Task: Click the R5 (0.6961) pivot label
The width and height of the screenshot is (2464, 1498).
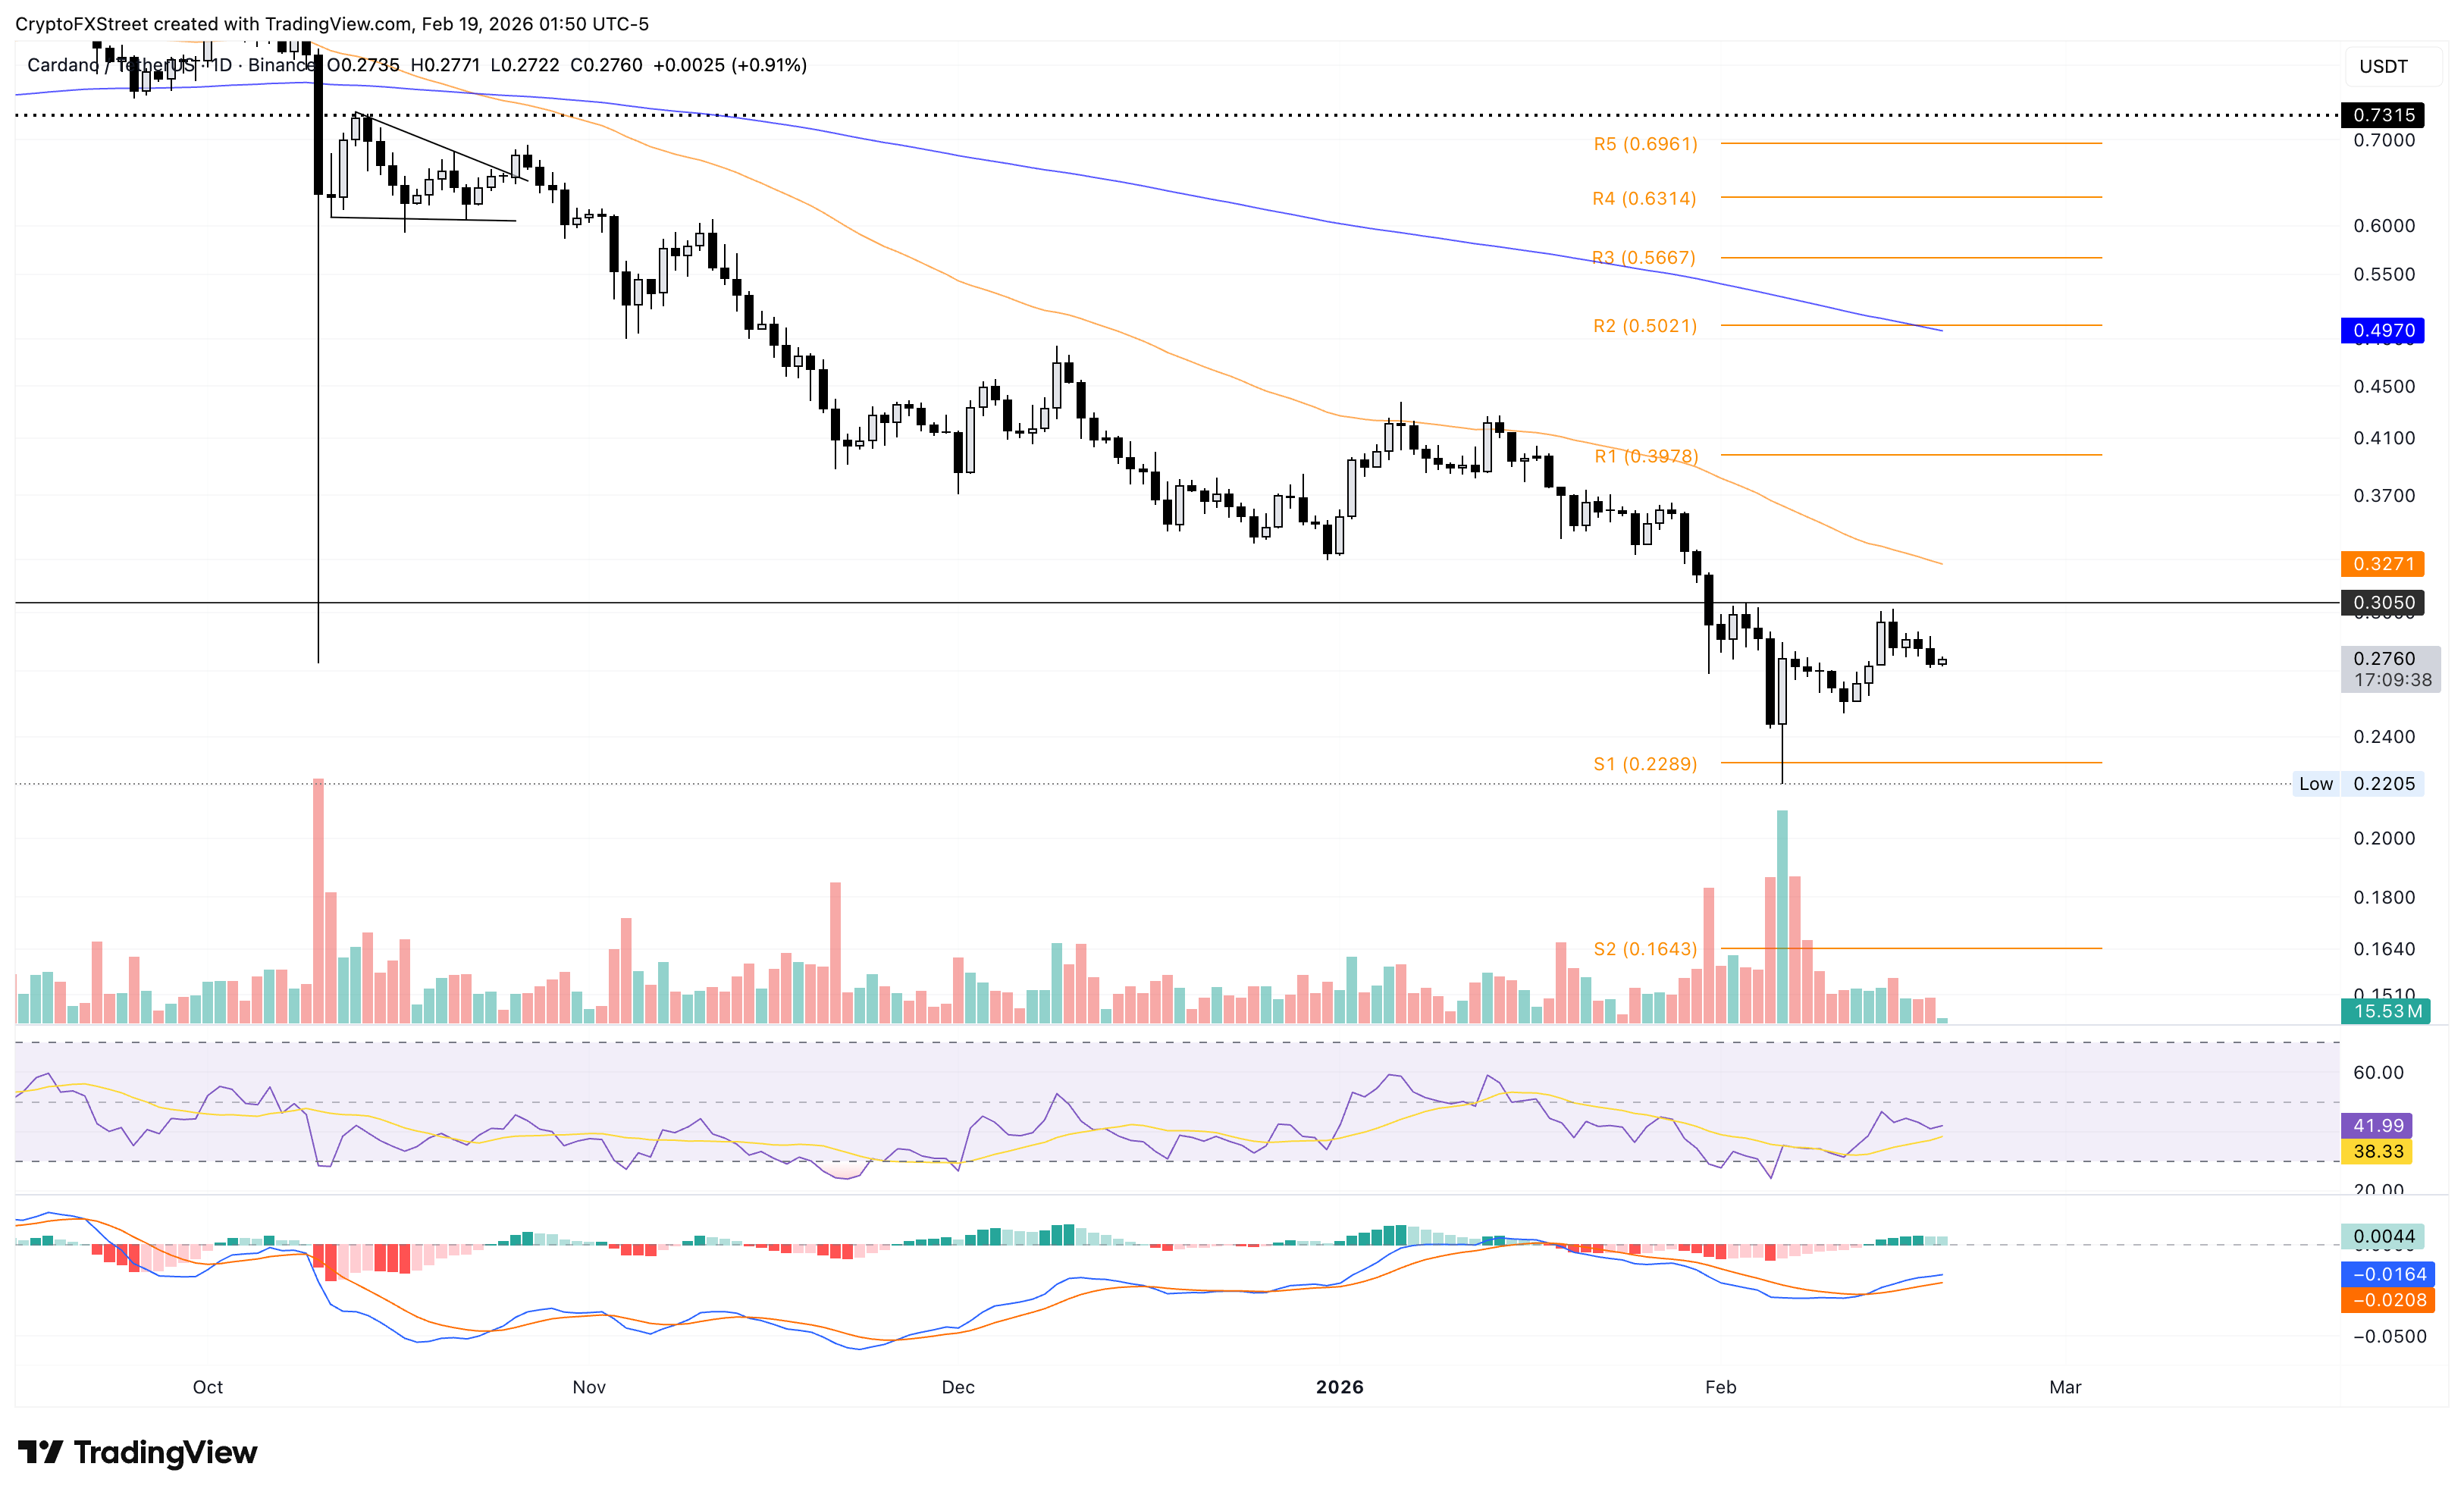Action: (1645, 144)
